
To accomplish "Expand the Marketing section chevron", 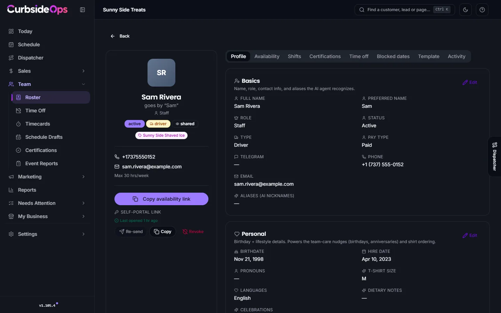I will click(x=83, y=177).
